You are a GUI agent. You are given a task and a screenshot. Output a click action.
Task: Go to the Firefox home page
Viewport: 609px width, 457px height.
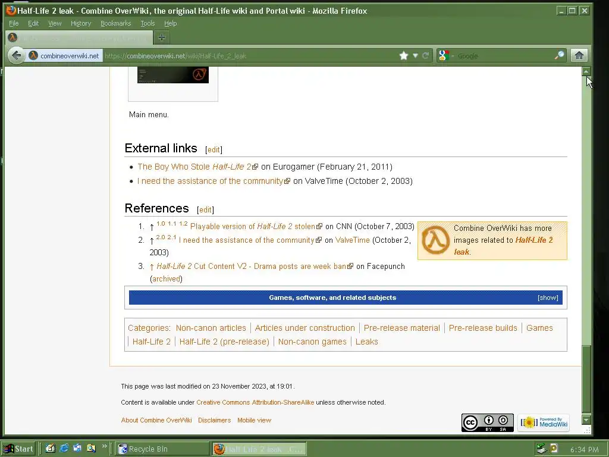tap(579, 55)
